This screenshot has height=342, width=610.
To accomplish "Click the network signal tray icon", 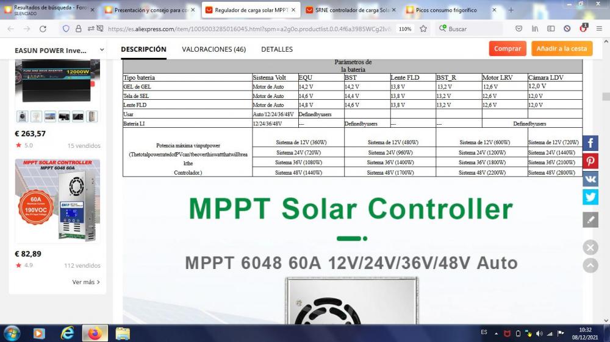I will point(550,333).
